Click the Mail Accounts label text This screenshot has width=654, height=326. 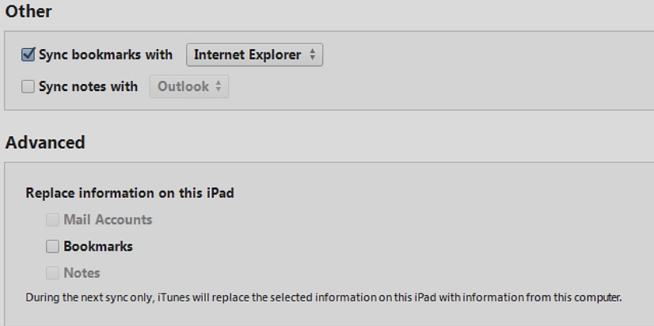[x=107, y=220]
